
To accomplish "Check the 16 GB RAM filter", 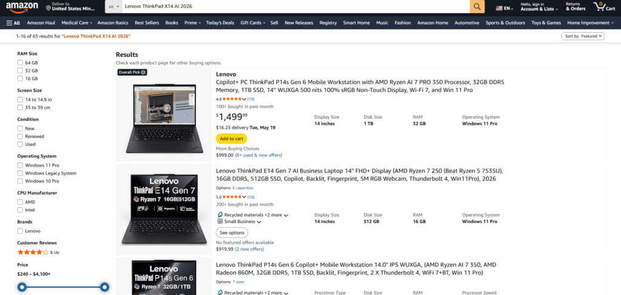I will point(20,78).
